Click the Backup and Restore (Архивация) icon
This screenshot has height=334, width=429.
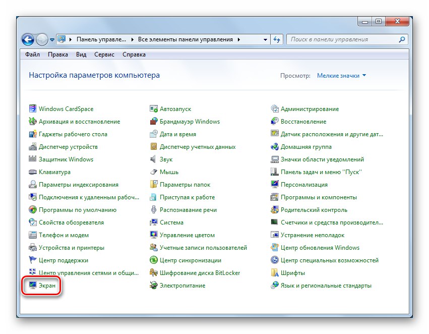click(x=33, y=121)
